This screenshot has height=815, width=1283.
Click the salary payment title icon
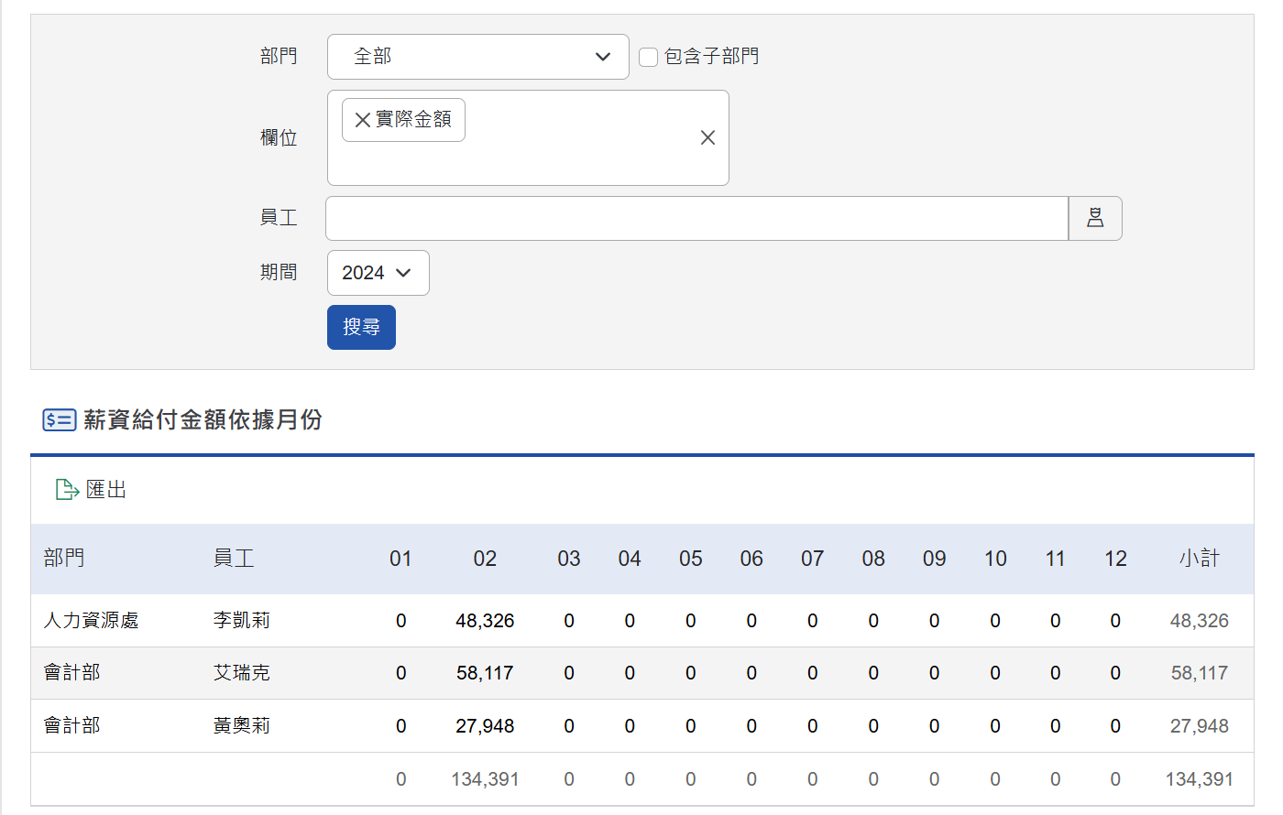[60, 420]
